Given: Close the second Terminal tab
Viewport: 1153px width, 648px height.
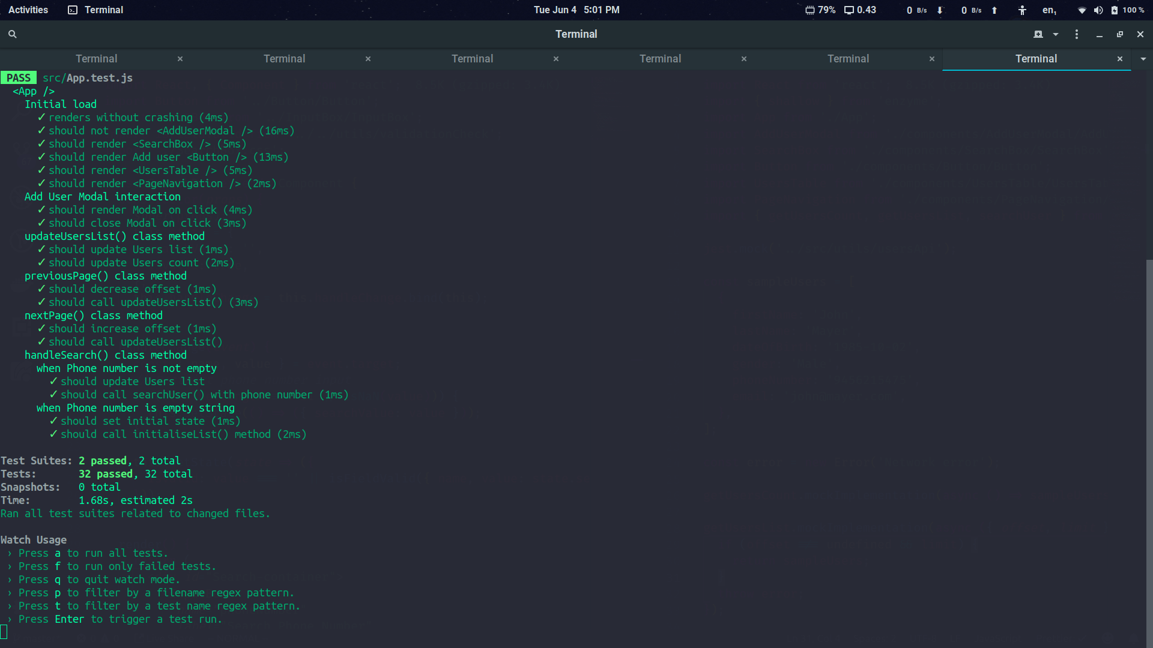Looking at the screenshot, I should coord(368,59).
